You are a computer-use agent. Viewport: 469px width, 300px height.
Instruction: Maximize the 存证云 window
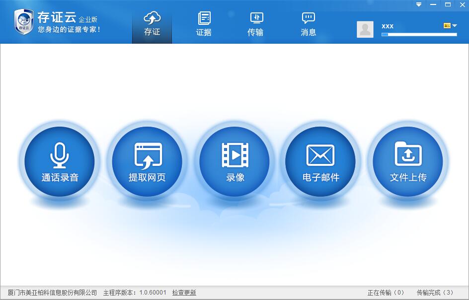448,4
